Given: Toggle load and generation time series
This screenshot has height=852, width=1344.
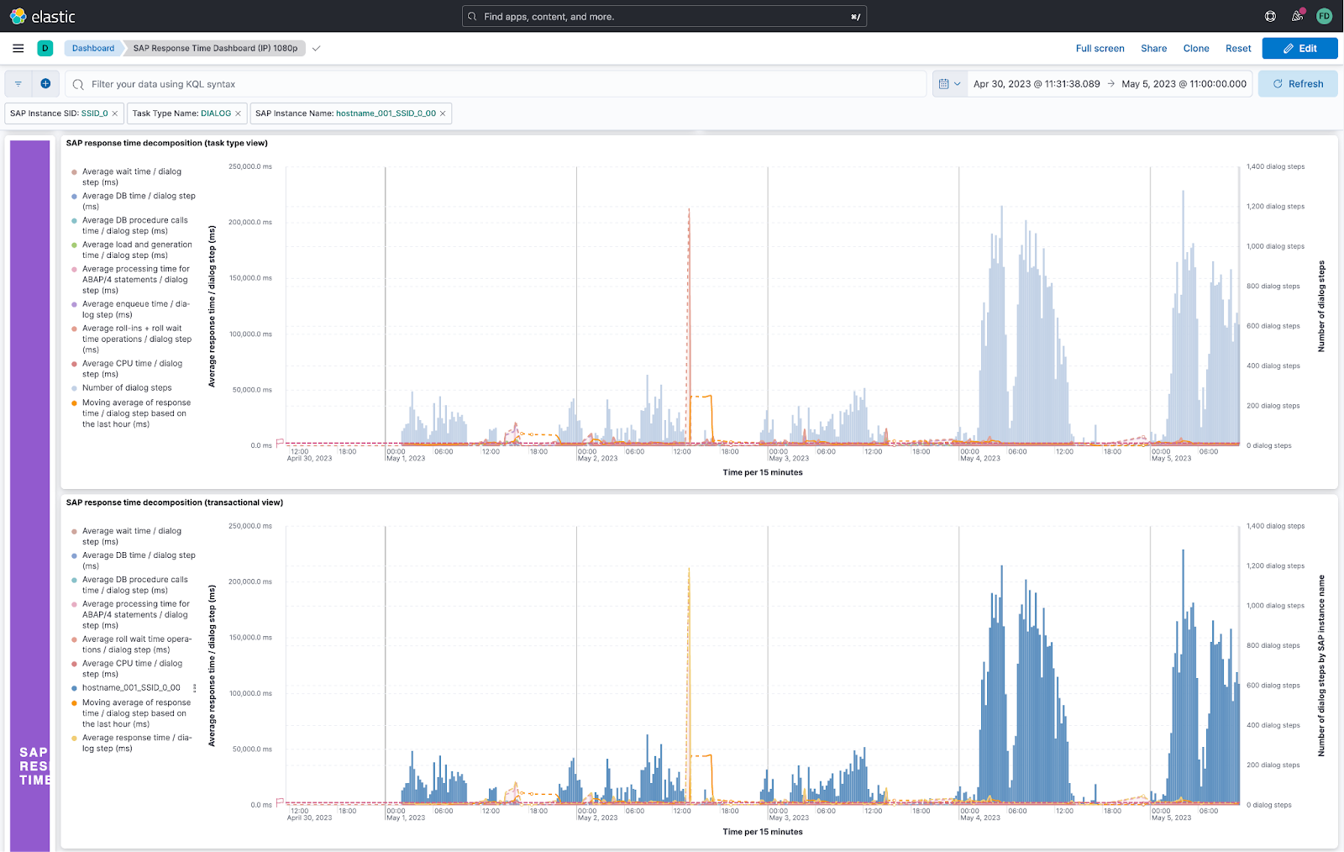Looking at the screenshot, I should click(137, 250).
